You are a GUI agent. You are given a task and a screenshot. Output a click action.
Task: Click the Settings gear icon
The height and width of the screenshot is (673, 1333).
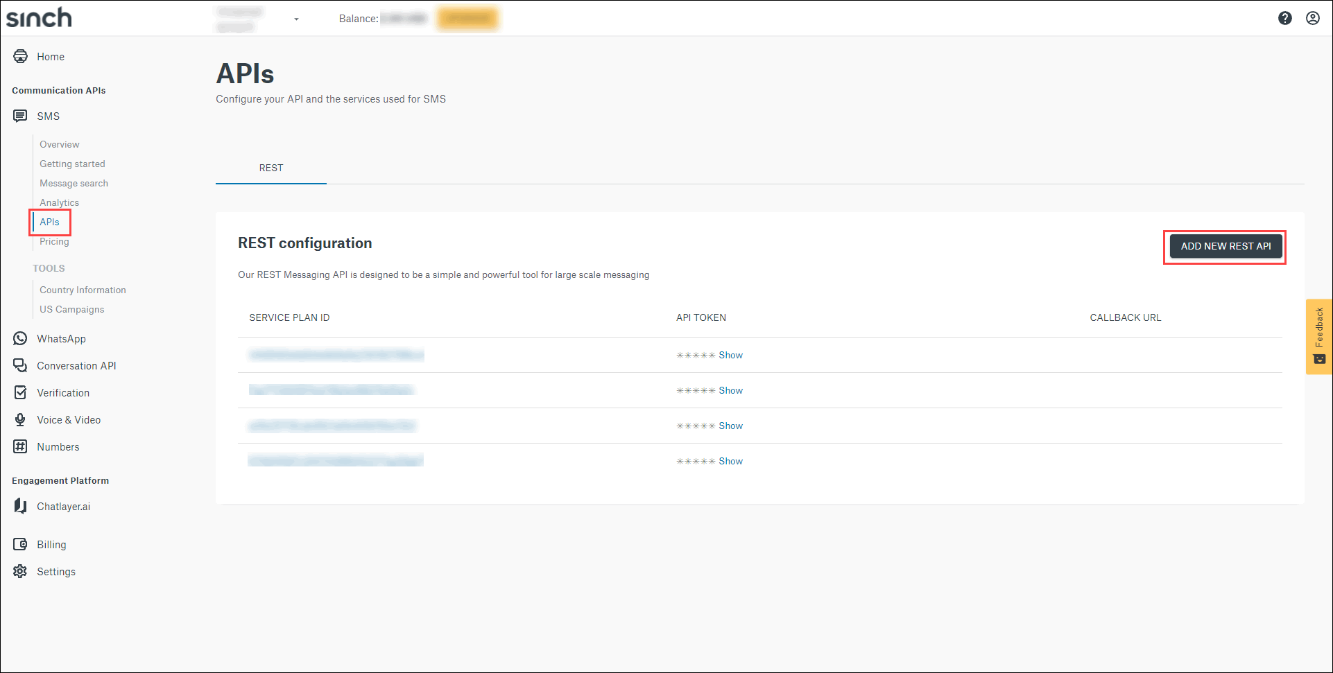click(20, 571)
